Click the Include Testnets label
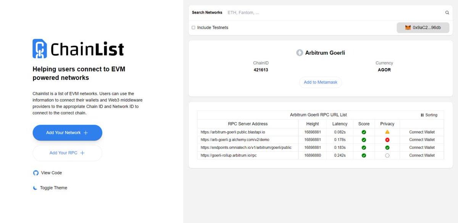This screenshot has height=223, width=458. 213,27
